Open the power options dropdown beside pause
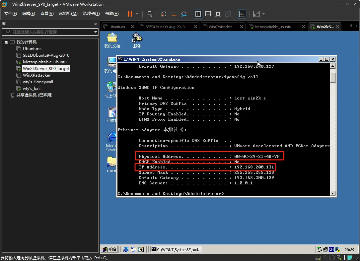Screen dimensions: 360x261 (x=137, y=14)
